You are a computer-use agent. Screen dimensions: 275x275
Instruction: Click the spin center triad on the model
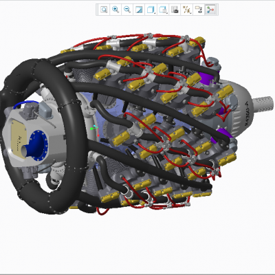tap(95, 131)
